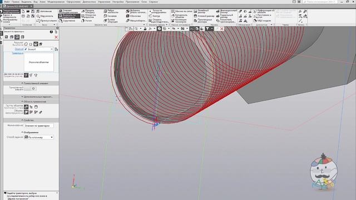The height and width of the screenshot is (200, 356).
Task: Select highlighted Результат вычитание option
Action: pyautogui.click(x=36, y=44)
